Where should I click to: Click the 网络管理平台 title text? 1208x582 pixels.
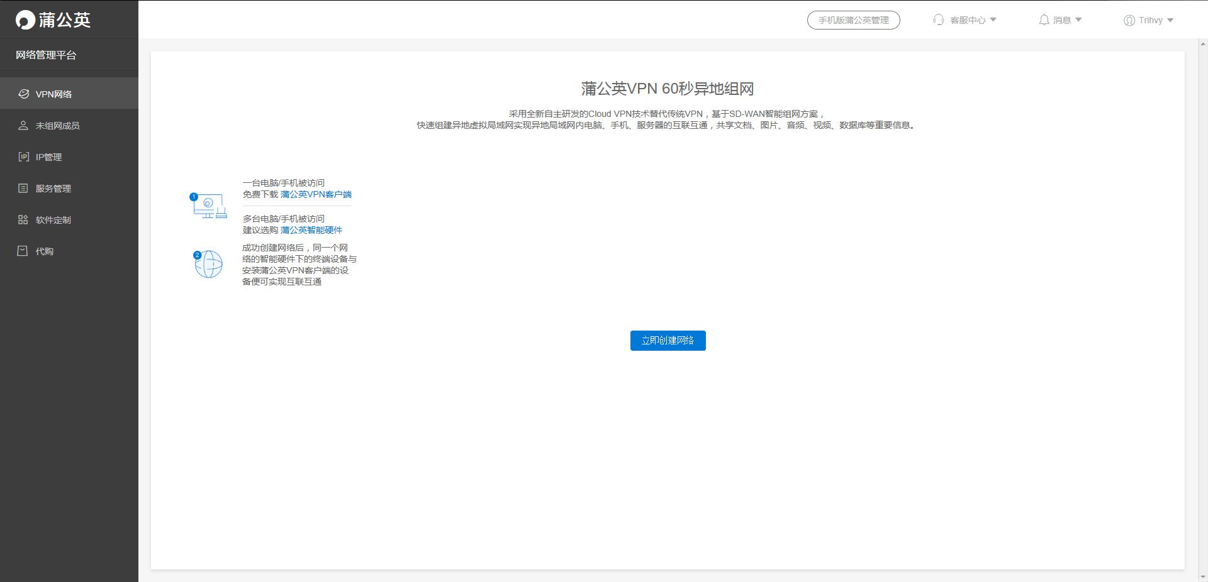pyautogui.click(x=46, y=55)
